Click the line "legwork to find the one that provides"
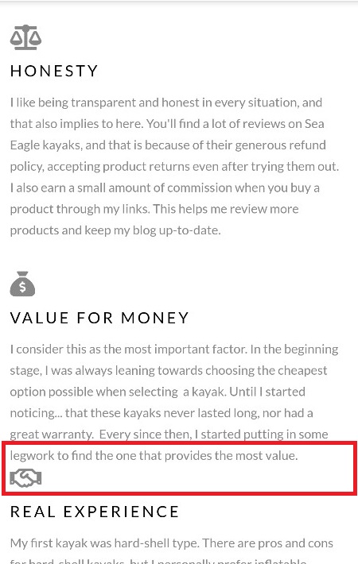 tap(154, 455)
